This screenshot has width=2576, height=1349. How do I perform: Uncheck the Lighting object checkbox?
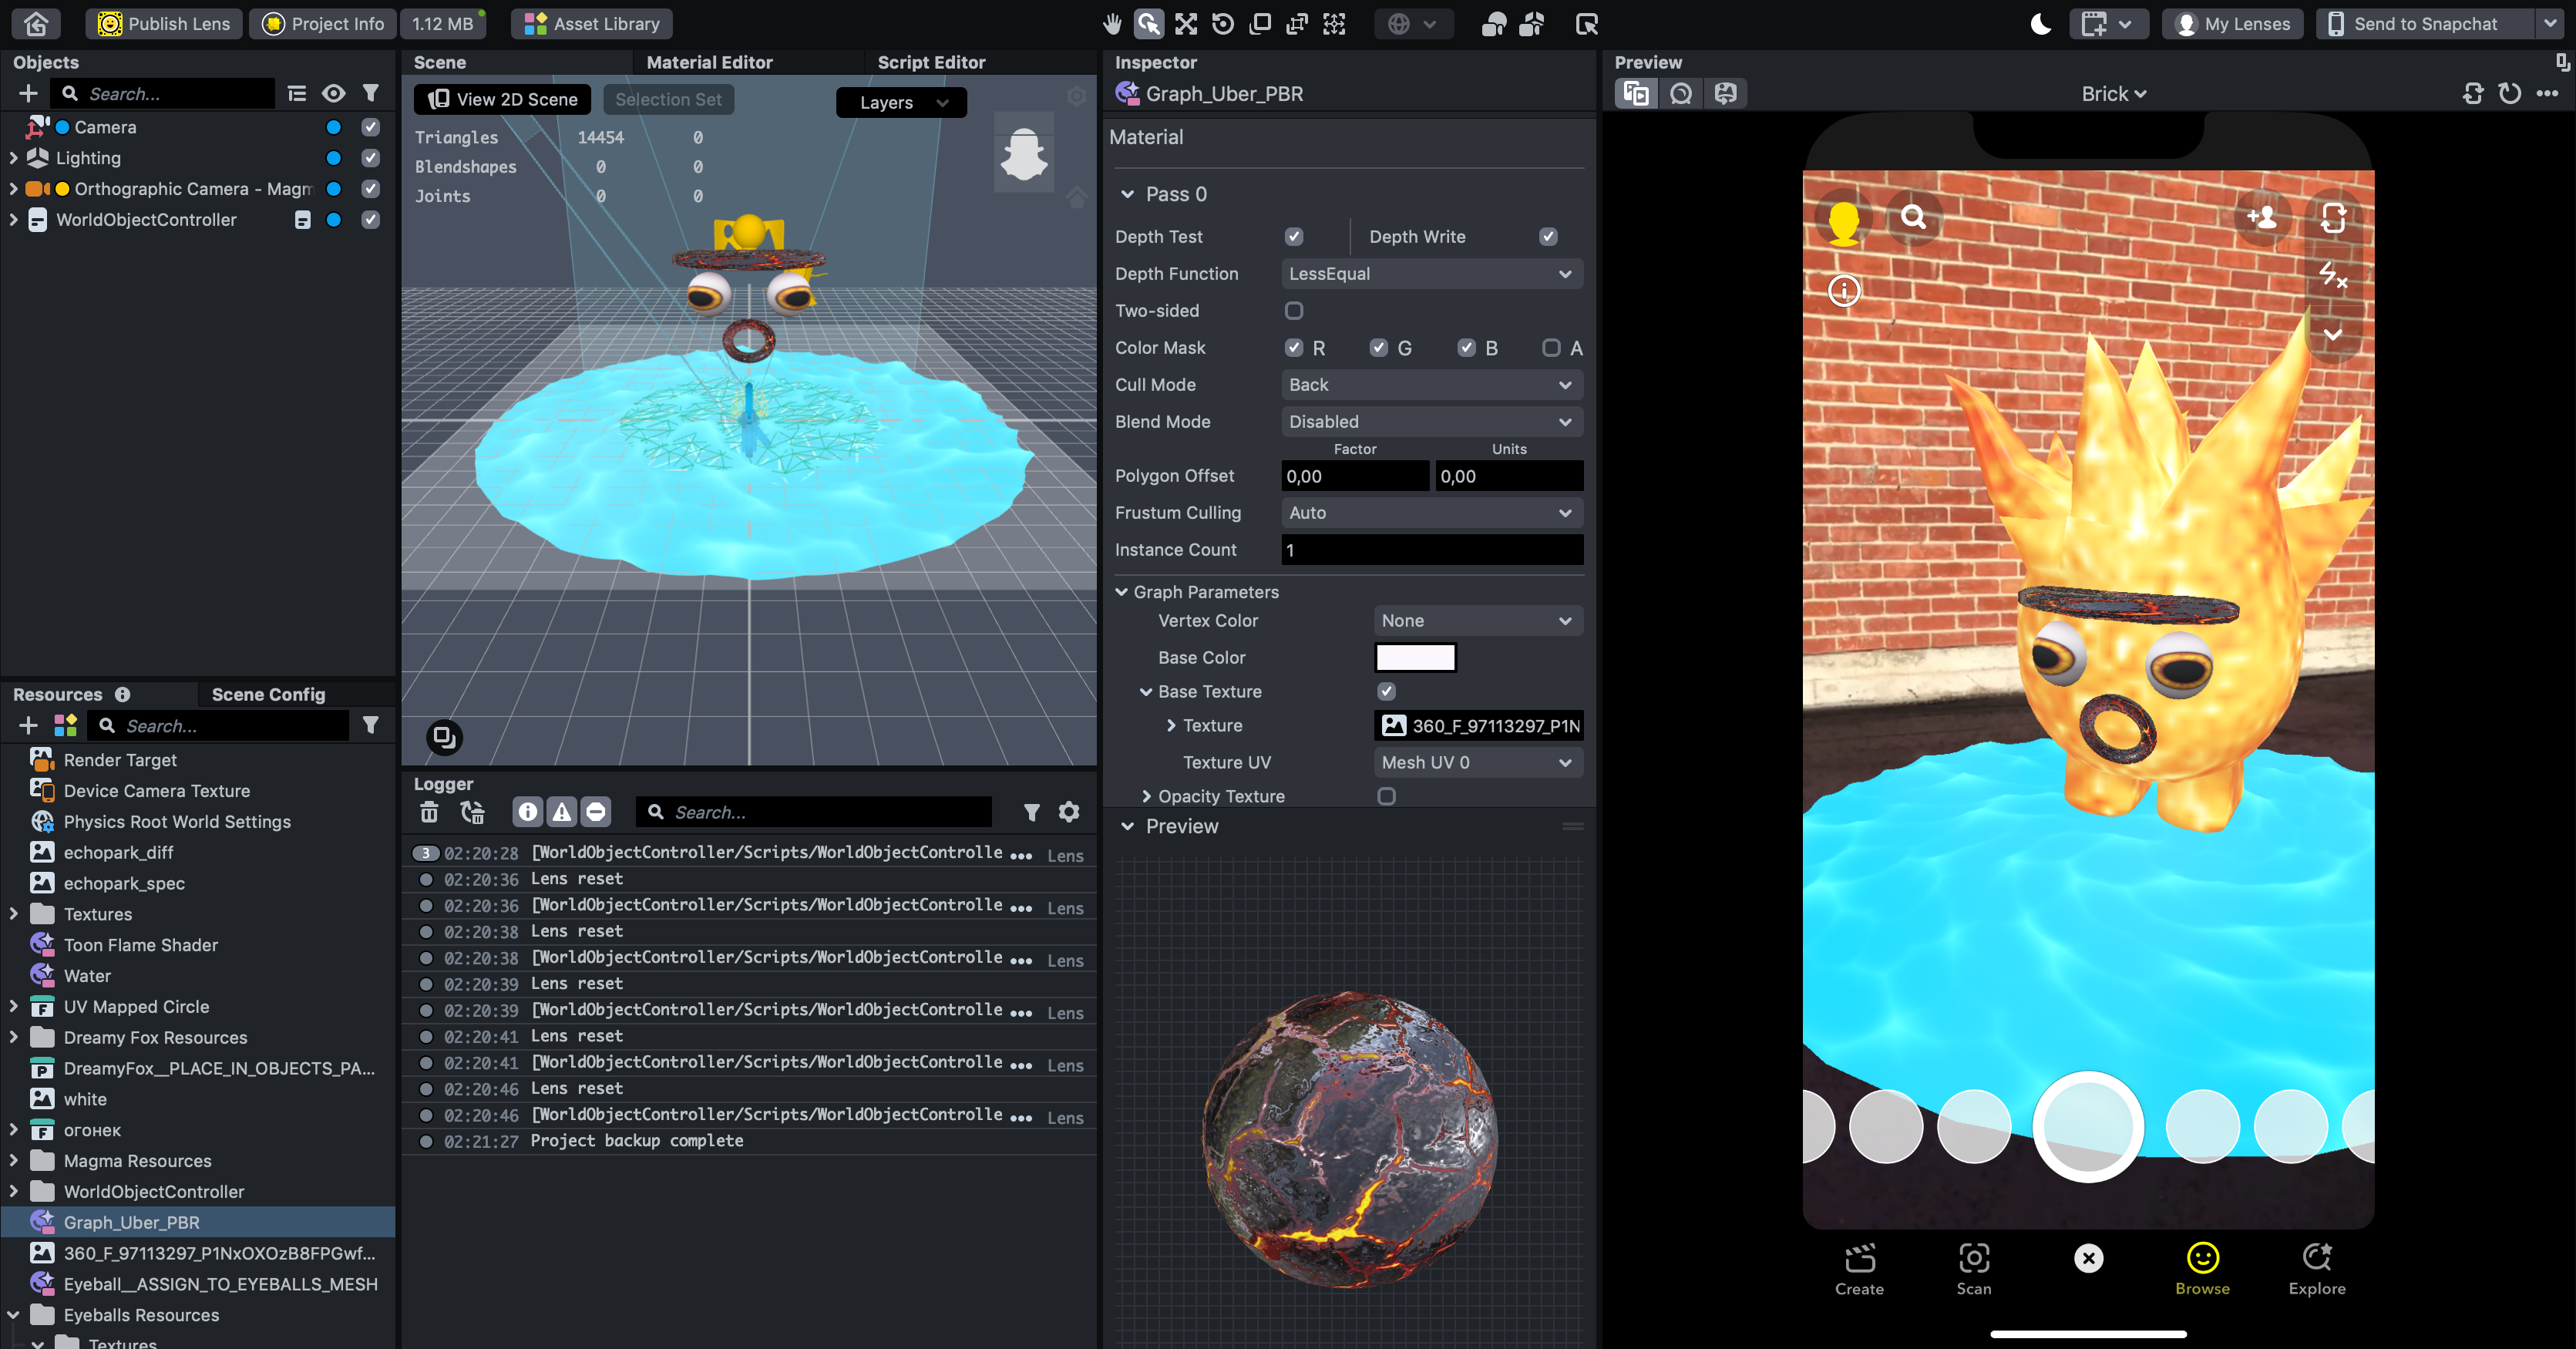coord(370,158)
